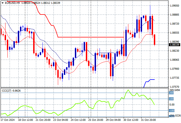Click the last red candlestick at 1.08339

coord(155,40)
